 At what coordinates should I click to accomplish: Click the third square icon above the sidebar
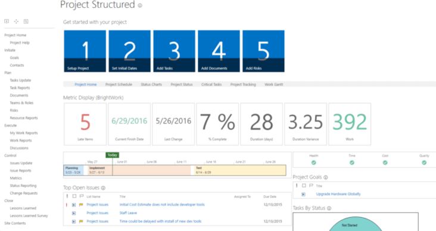coord(26,21)
